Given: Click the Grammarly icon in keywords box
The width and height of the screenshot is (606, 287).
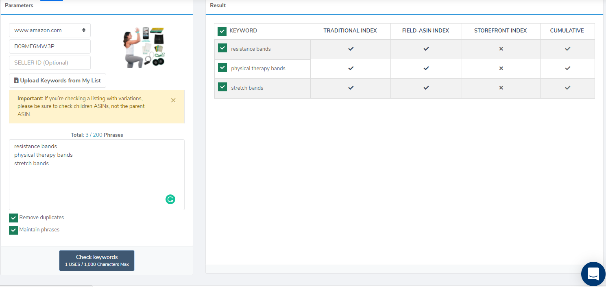Looking at the screenshot, I should pos(170,199).
